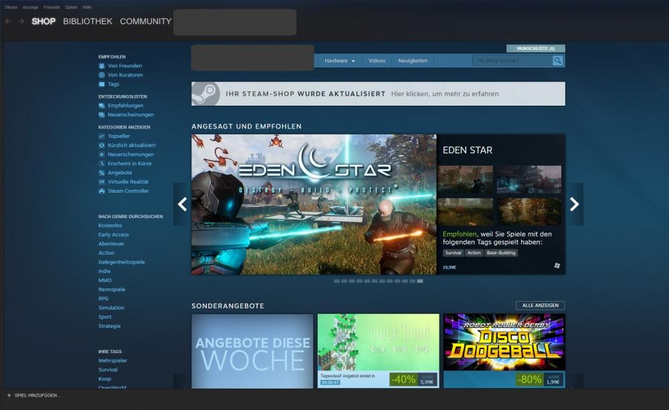Open the Wunschliste (6) button
669x410 pixels.
click(535, 49)
